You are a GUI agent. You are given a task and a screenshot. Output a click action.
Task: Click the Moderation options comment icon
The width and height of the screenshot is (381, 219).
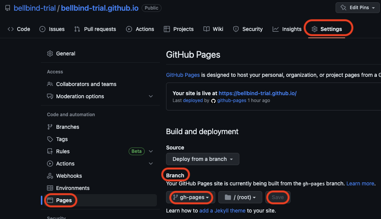(50, 96)
